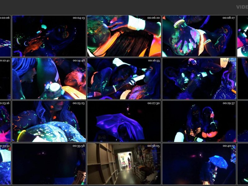Open the thumbnail stamped 00:04:13
248x186 pixels.
coord(49,36)
